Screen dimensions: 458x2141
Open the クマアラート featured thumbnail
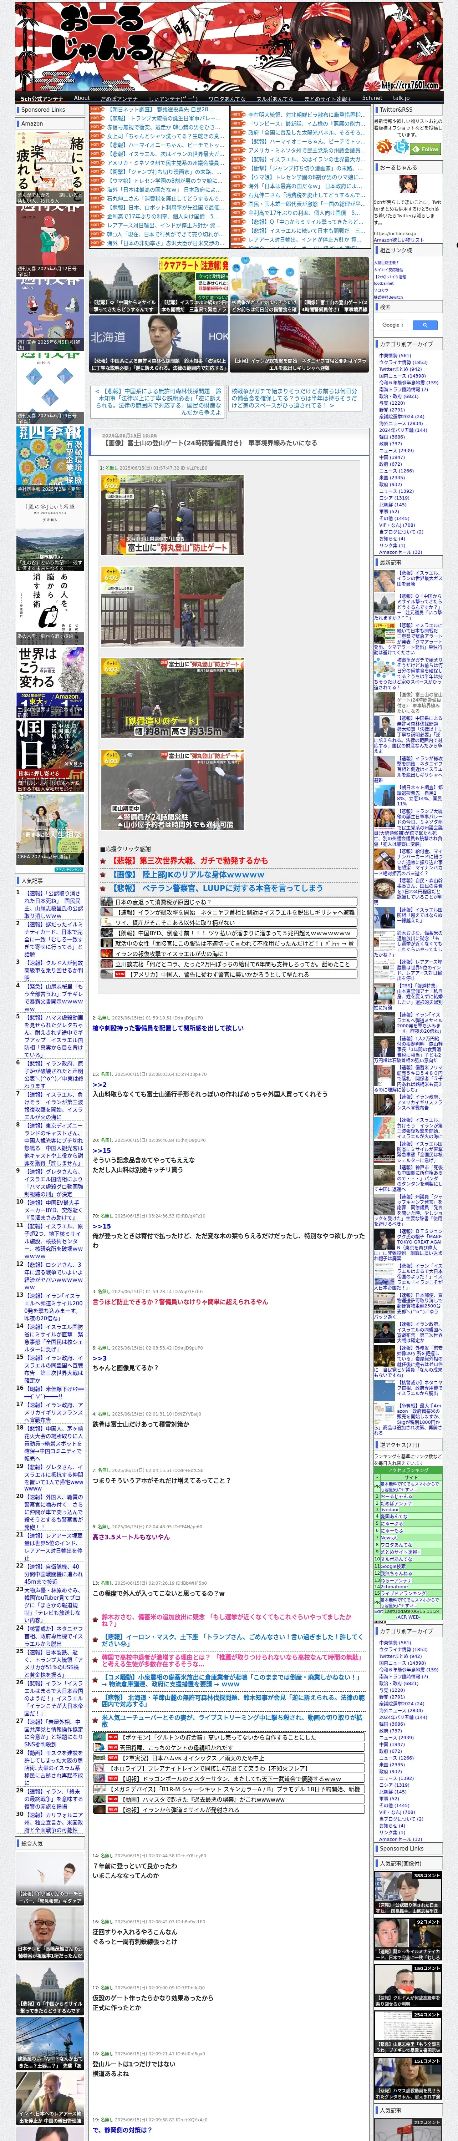pos(194,286)
